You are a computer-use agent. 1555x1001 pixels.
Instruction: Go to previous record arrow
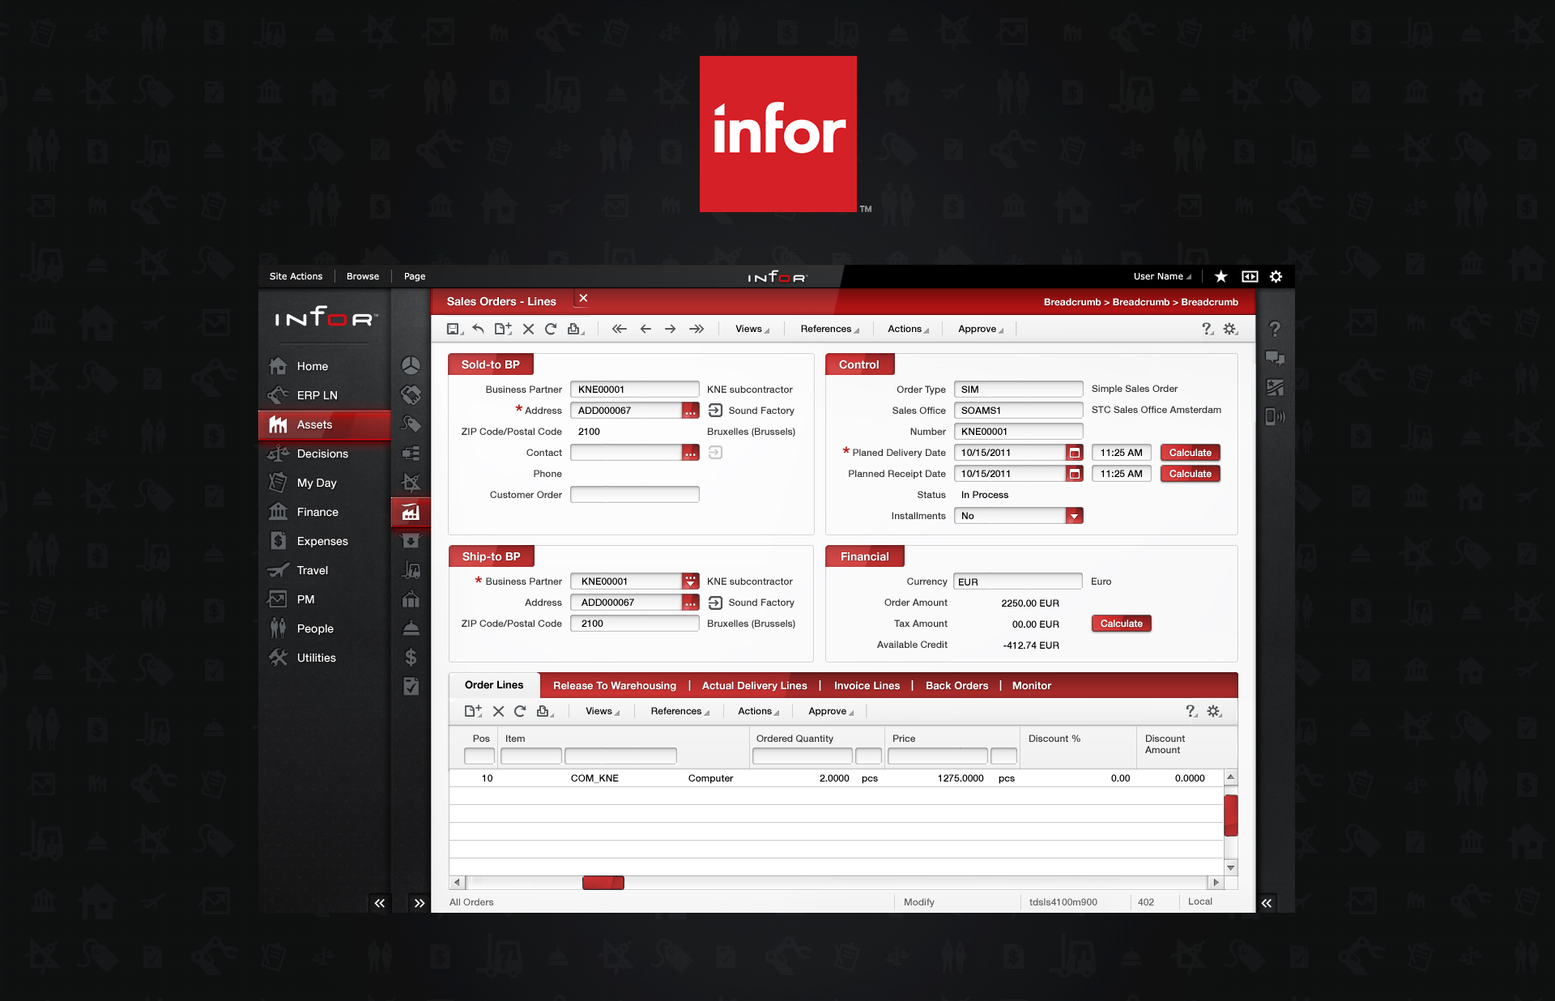645,329
